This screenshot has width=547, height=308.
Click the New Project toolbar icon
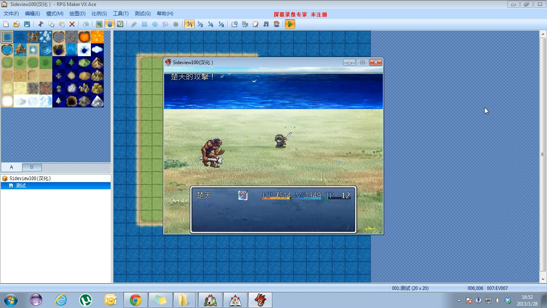click(6, 24)
